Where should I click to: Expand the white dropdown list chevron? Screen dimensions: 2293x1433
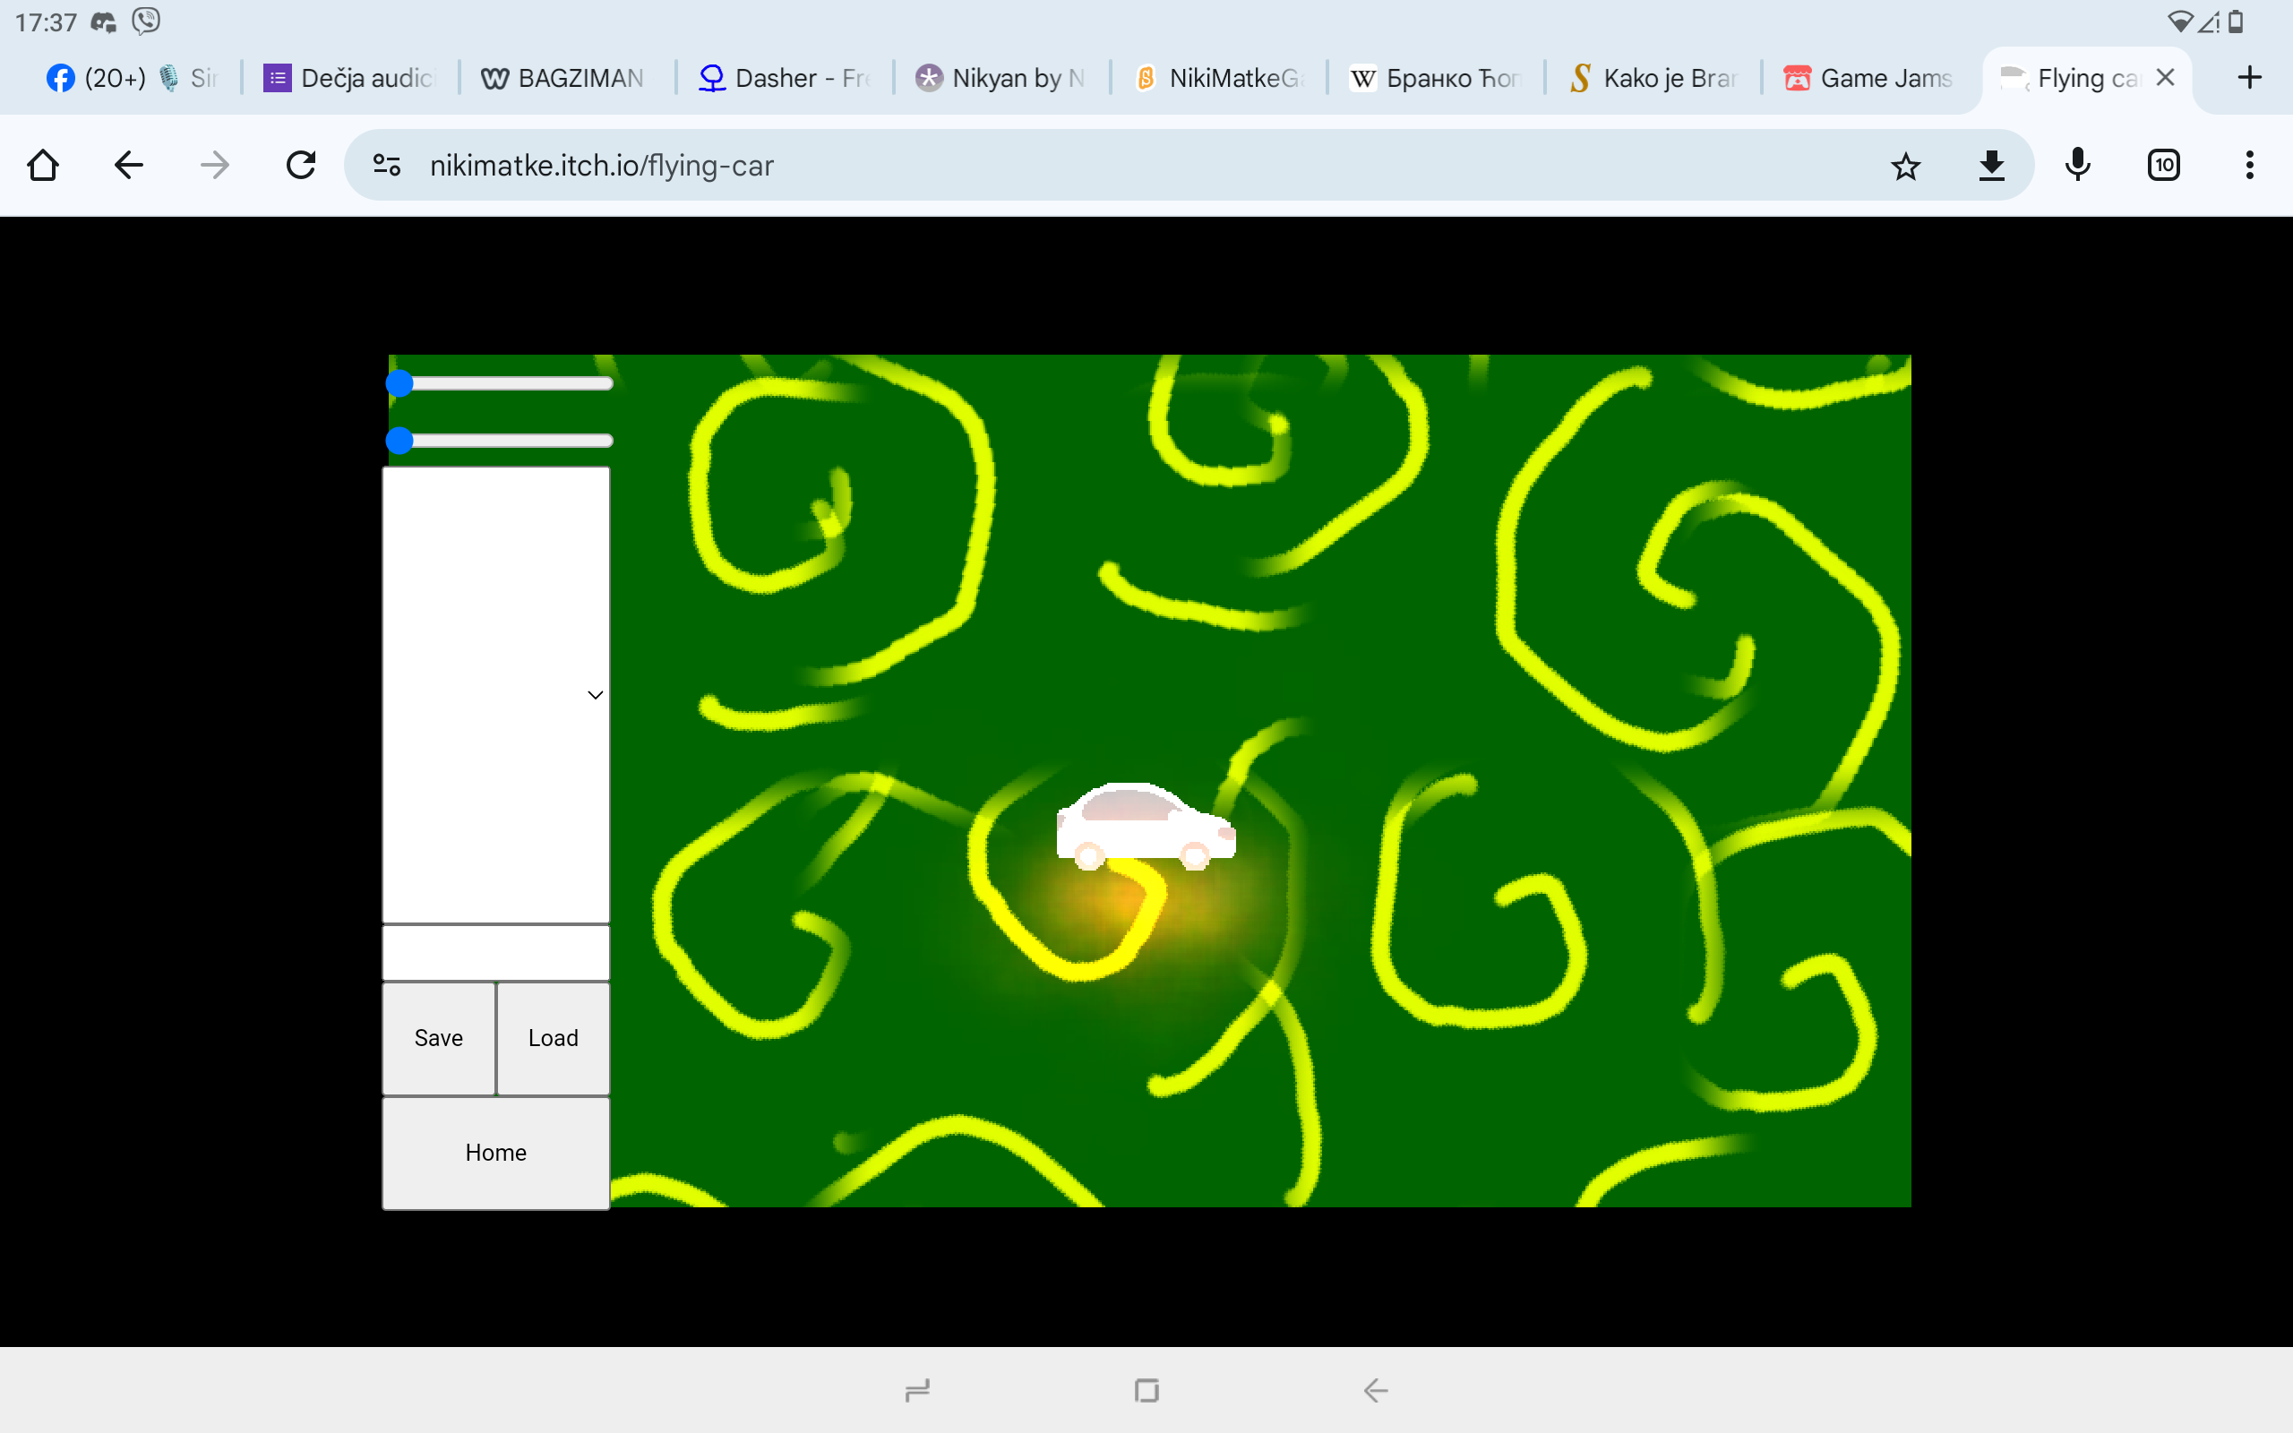point(595,695)
